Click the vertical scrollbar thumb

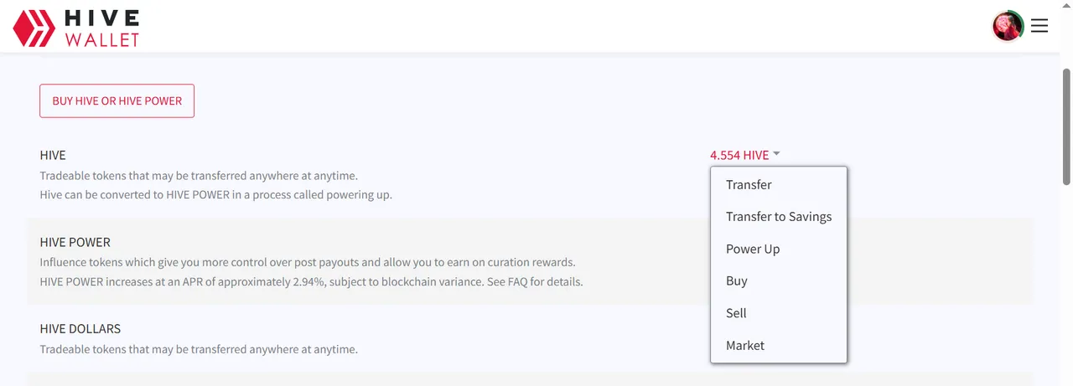click(1066, 126)
